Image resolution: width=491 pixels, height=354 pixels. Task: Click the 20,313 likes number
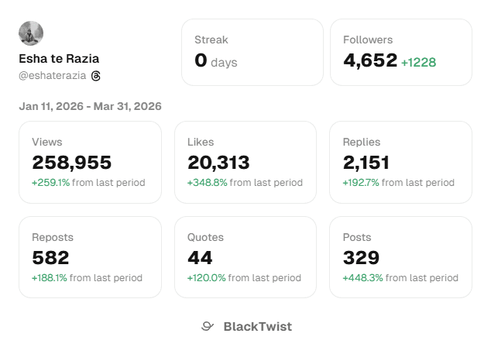pyautogui.click(x=218, y=163)
